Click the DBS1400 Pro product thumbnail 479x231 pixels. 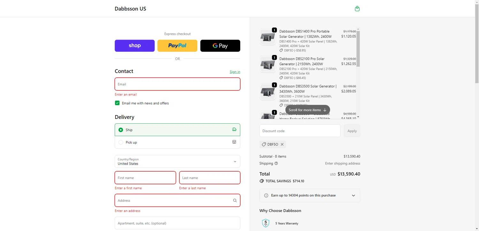tap(267, 37)
